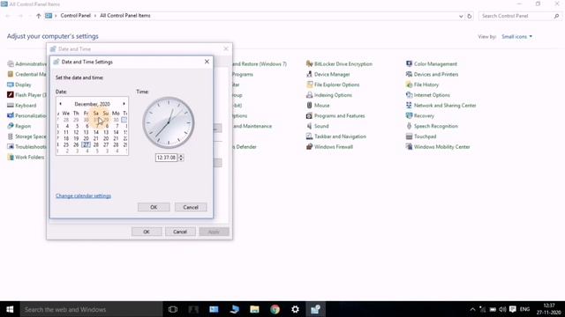The image size is (565, 317).
Task: Open Windows Mobility Center icon
Action: click(409, 147)
